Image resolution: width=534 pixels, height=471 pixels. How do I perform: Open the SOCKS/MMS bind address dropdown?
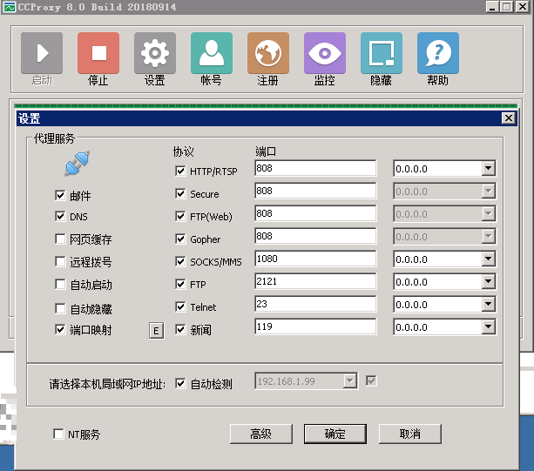point(489,259)
